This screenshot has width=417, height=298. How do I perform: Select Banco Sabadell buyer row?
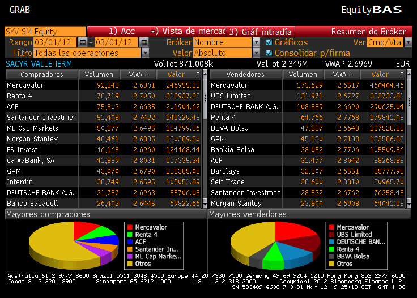(104, 203)
